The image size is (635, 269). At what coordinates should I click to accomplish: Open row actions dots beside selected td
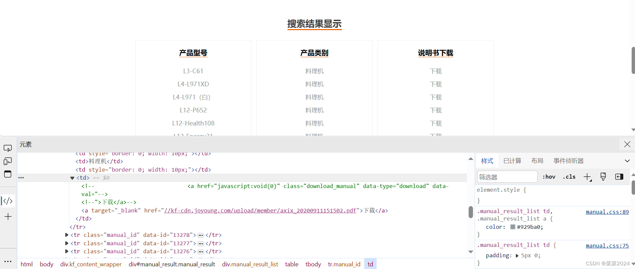pos(21,178)
